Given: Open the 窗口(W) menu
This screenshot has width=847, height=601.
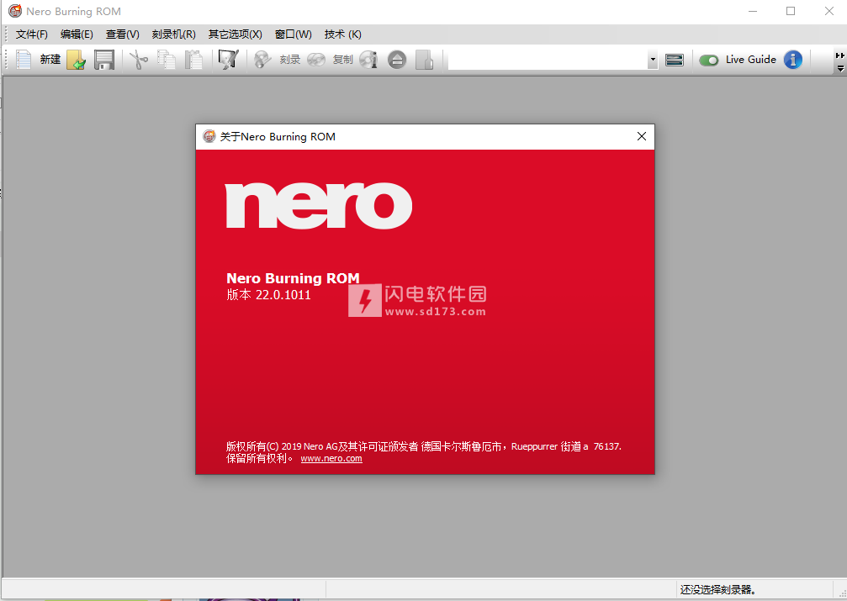Looking at the screenshot, I should 294,34.
